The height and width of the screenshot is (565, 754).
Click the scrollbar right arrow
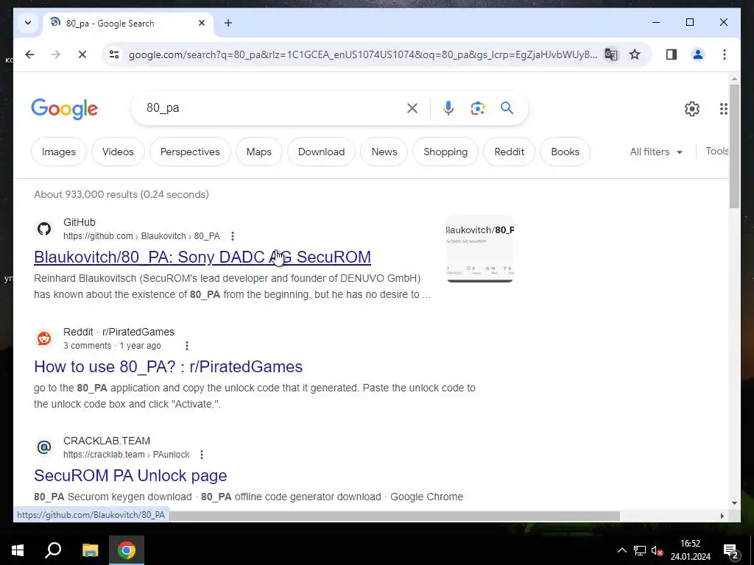tap(722, 516)
